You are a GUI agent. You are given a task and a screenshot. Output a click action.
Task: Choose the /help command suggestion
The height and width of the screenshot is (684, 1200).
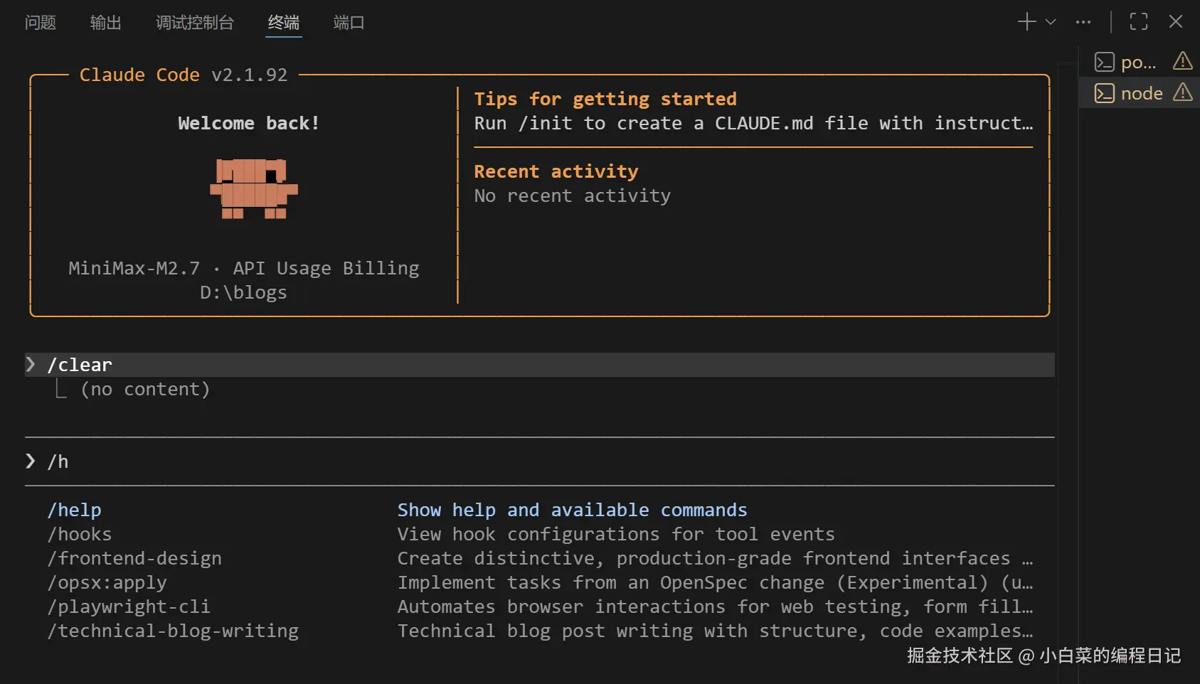75,510
